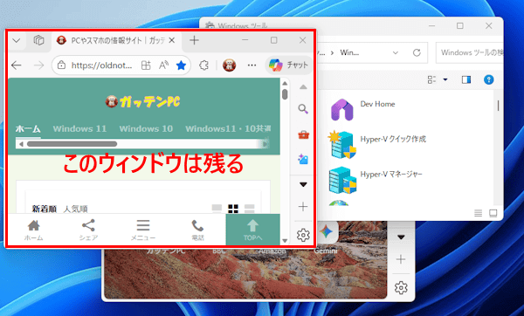
Task: Tap ホーム in bottom bar
Action: pos(34,230)
